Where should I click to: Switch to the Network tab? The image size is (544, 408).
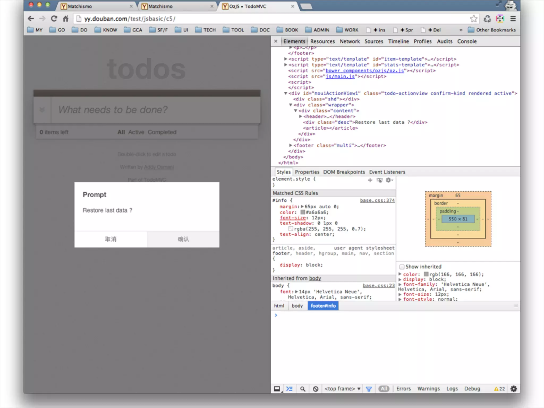(x=350, y=41)
